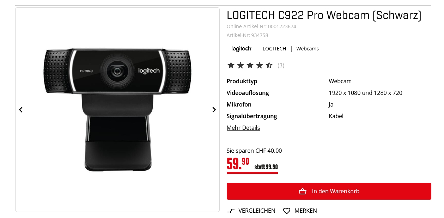Click the compare arrows icon

click(231, 211)
